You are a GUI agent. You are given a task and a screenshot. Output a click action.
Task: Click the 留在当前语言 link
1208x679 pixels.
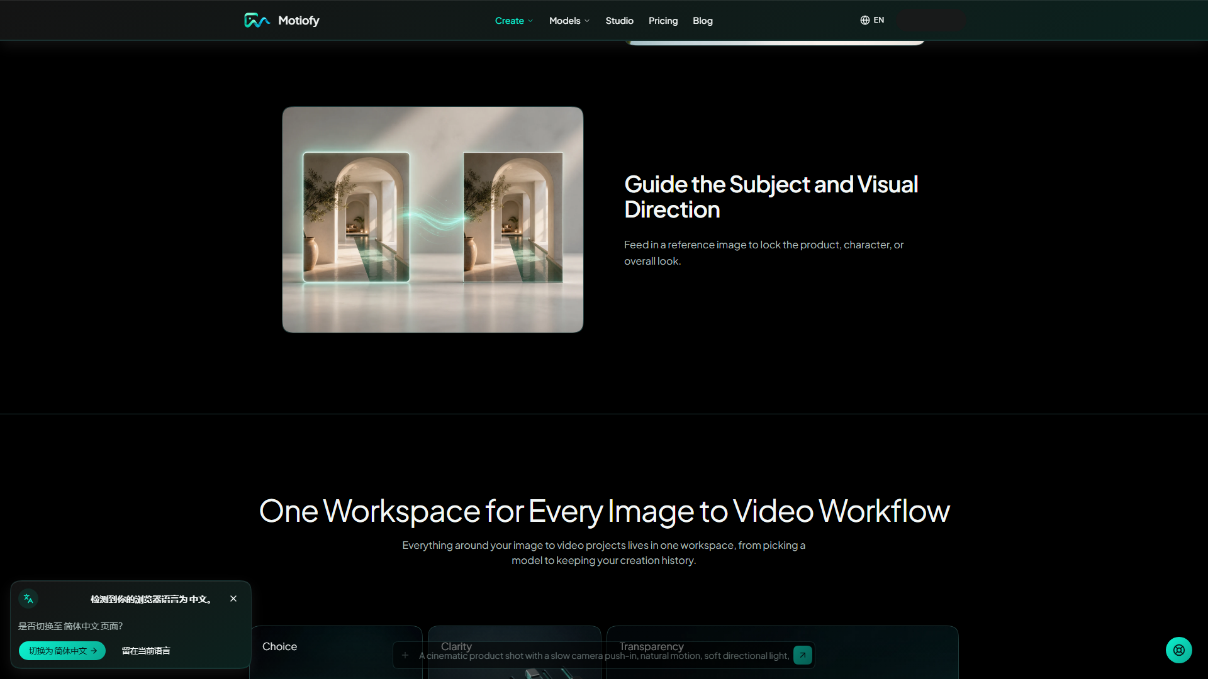tap(146, 651)
